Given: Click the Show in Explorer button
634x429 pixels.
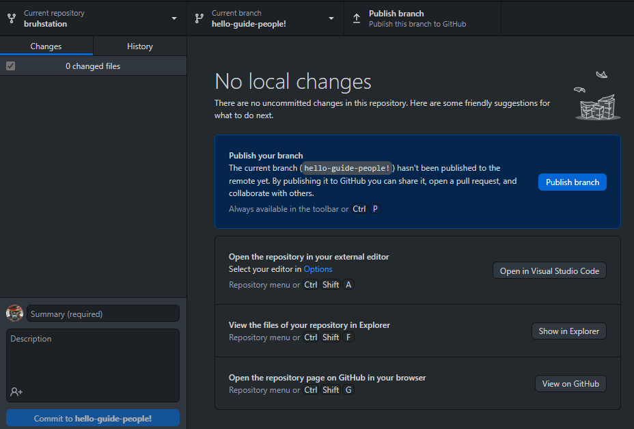Looking at the screenshot, I should point(569,331).
